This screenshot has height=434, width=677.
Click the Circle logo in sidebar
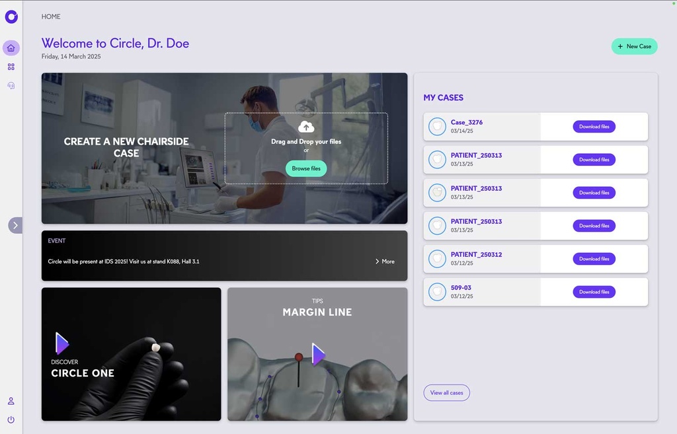(x=11, y=17)
